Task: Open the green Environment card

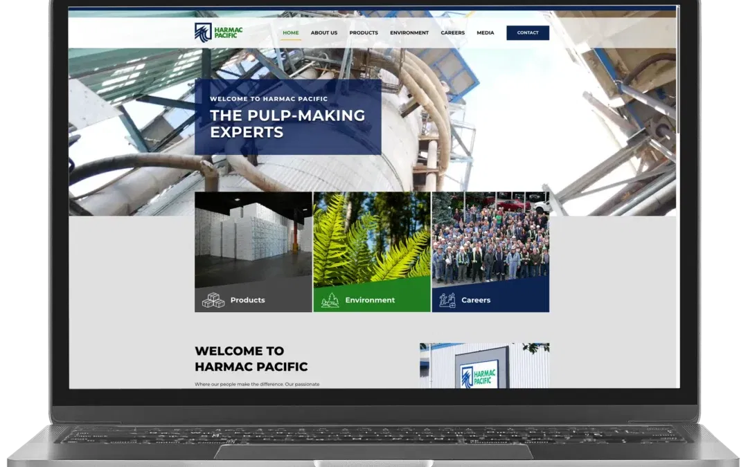Action: click(x=369, y=300)
